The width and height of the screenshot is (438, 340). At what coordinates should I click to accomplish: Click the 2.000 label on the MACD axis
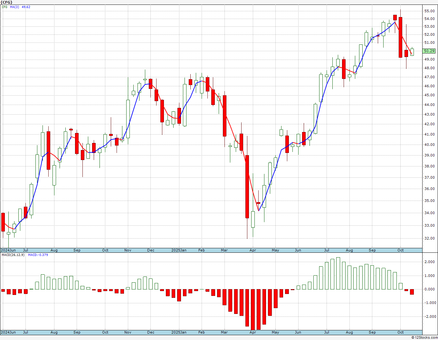coord(430,262)
